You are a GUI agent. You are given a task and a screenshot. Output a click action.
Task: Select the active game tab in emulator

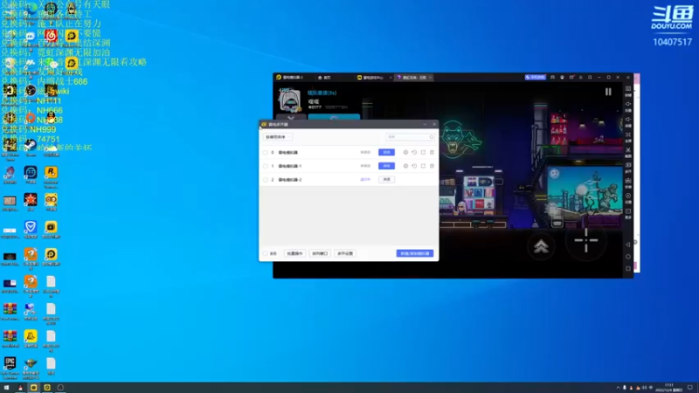click(412, 78)
